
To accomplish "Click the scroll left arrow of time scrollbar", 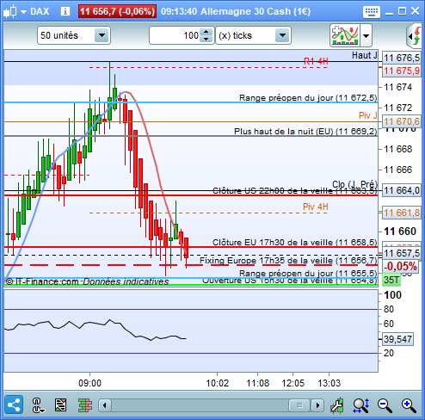I will [105, 405].
